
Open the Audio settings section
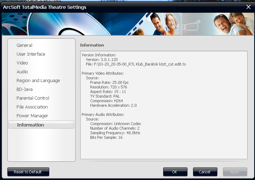point(22,72)
